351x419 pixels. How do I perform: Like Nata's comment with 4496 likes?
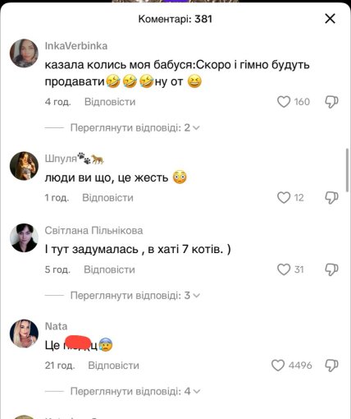pyautogui.click(x=278, y=366)
